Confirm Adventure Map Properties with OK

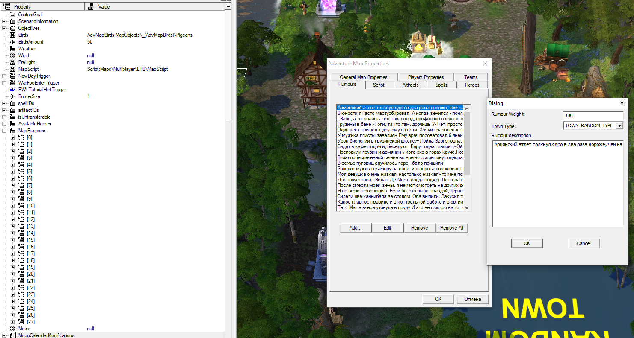438,299
